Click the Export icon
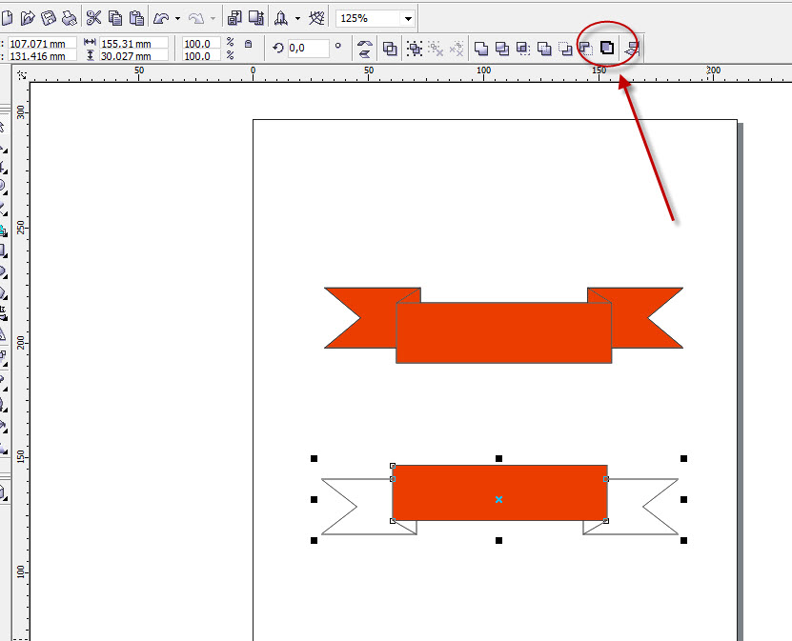 pos(255,18)
